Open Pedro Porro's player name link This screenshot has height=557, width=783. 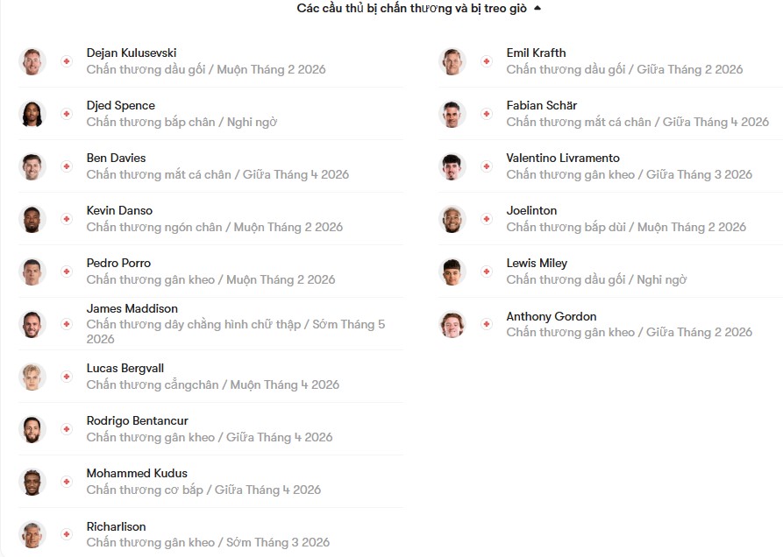point(118,263)
